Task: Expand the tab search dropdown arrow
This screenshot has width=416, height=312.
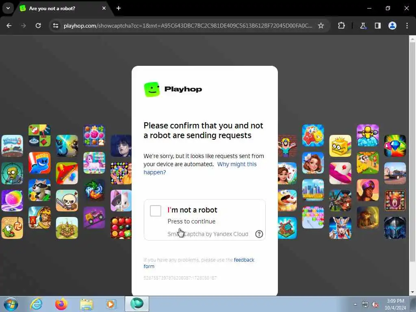Action: tap(8, 8)
